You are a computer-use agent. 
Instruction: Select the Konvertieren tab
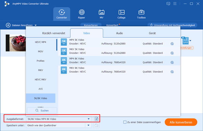click(x=91, y=25)
